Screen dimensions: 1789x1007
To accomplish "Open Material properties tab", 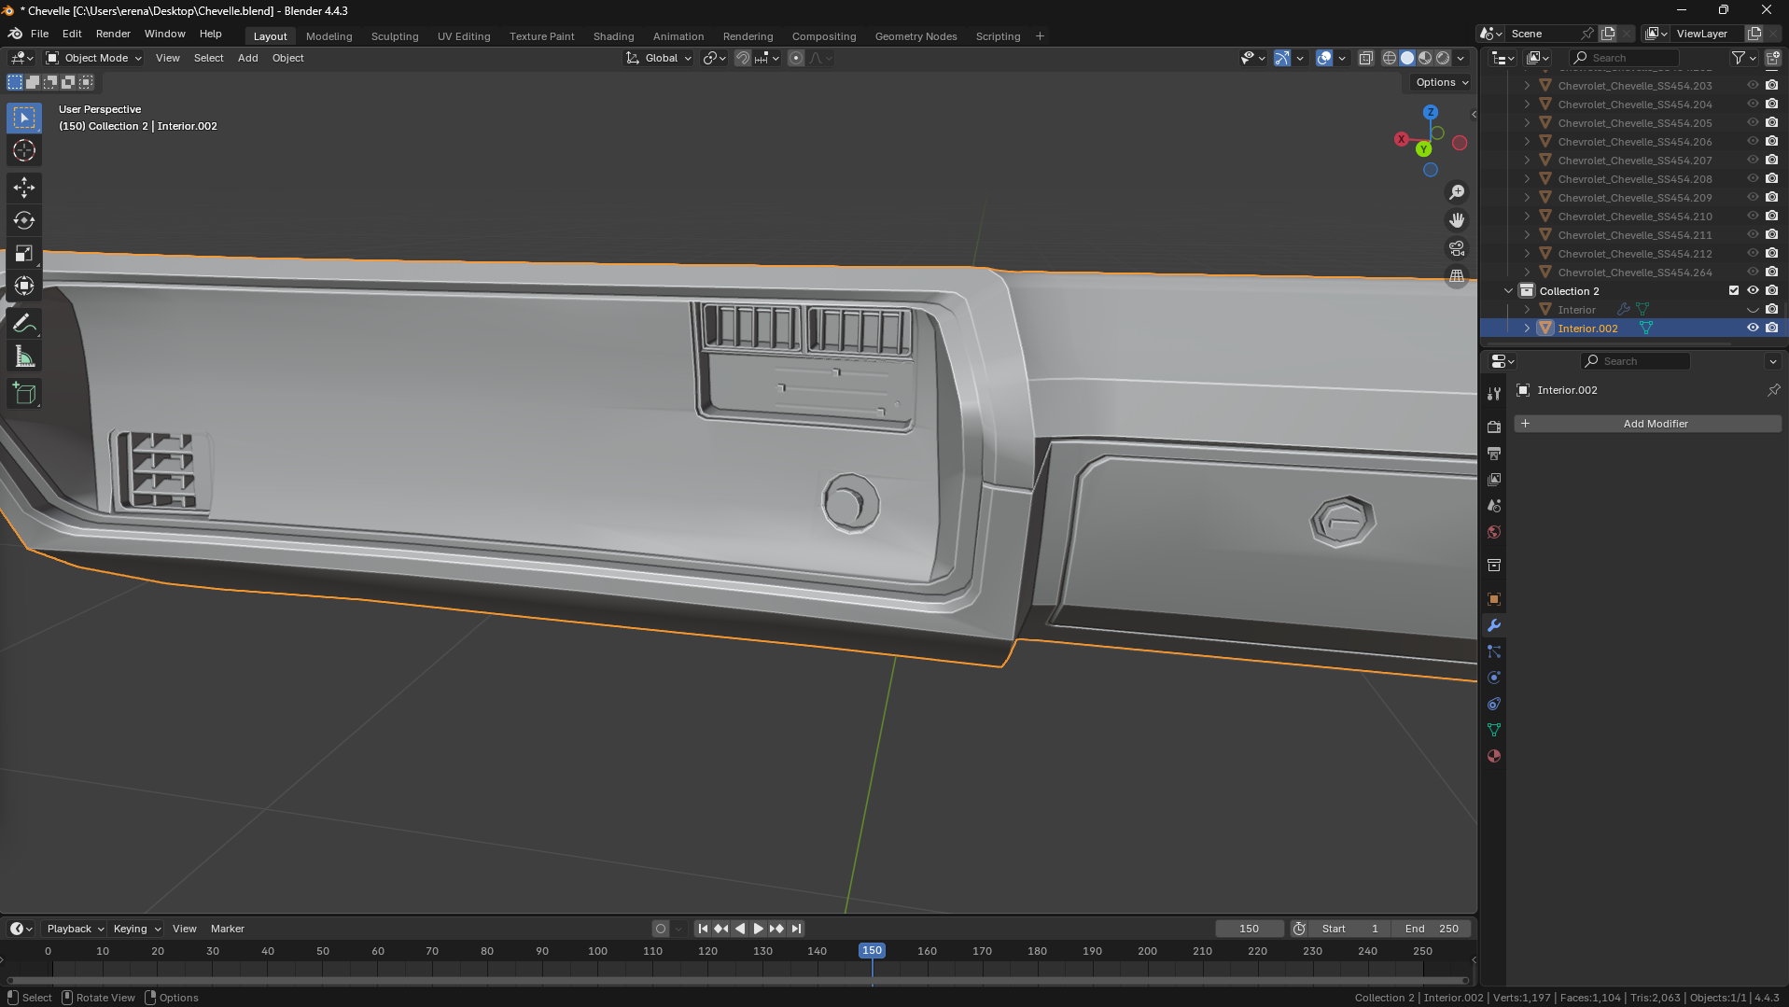I will [x=1494, y=757].
